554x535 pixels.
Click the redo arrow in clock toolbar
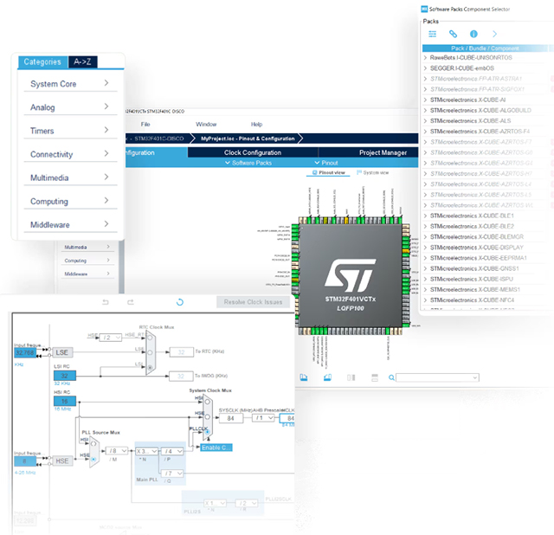point(131,302)
